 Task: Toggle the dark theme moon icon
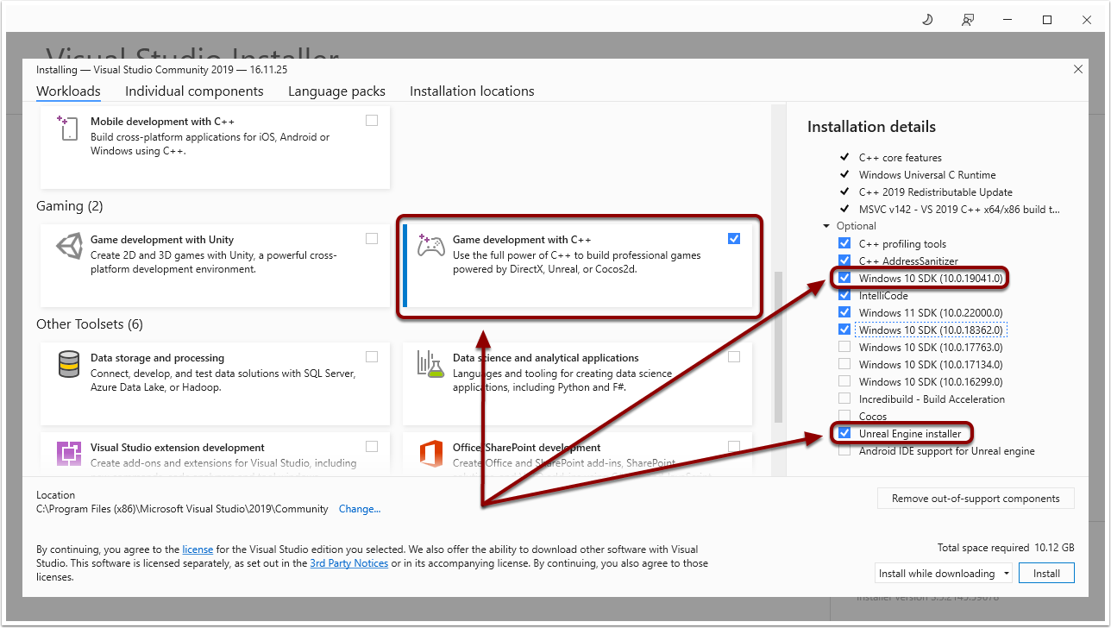(x=927, y=19)
